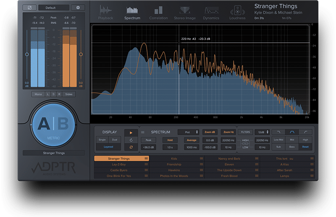
Task: Click the large A|B switch button
Action: [54, 125]
